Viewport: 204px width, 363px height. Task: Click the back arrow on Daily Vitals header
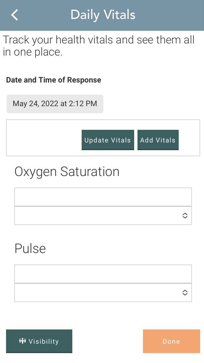(14, 15)
